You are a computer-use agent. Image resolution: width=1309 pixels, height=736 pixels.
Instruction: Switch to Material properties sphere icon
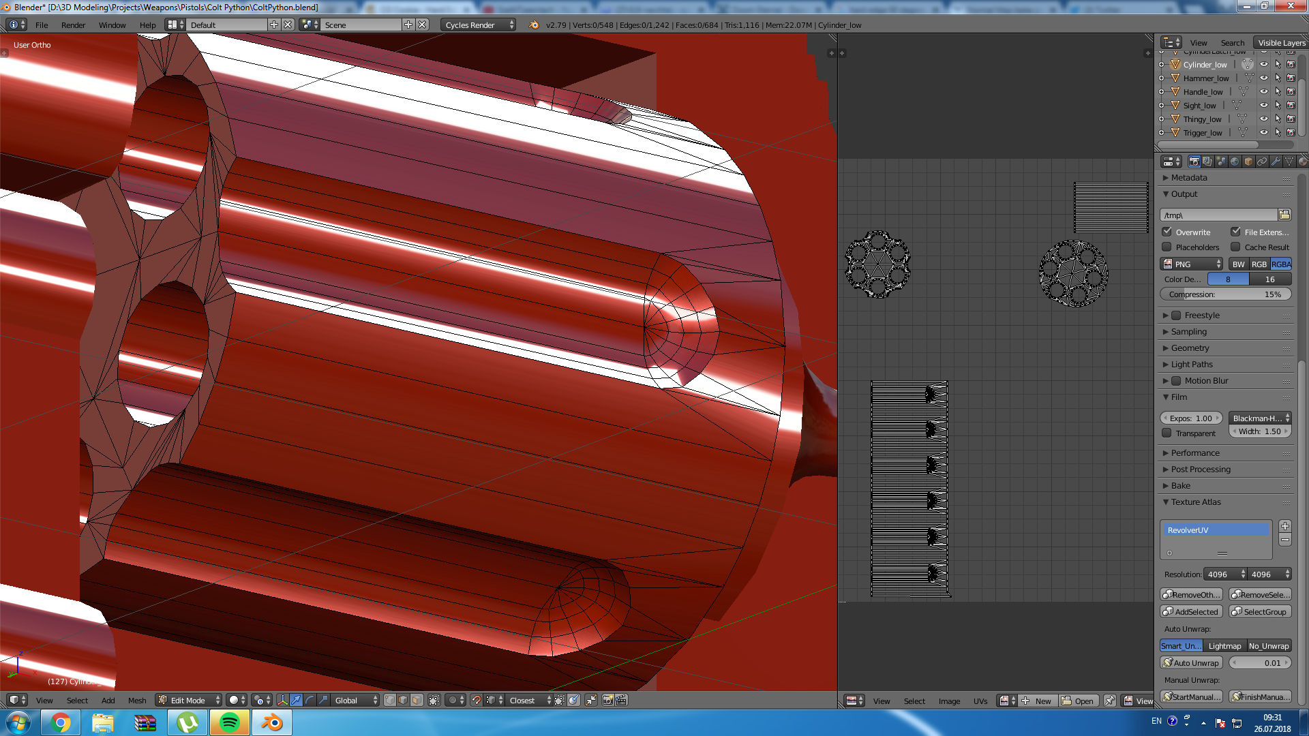[x=1303, y=162]
